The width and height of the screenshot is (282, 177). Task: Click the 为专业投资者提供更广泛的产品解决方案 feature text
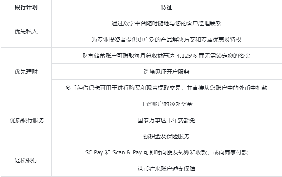coord(148,40)
